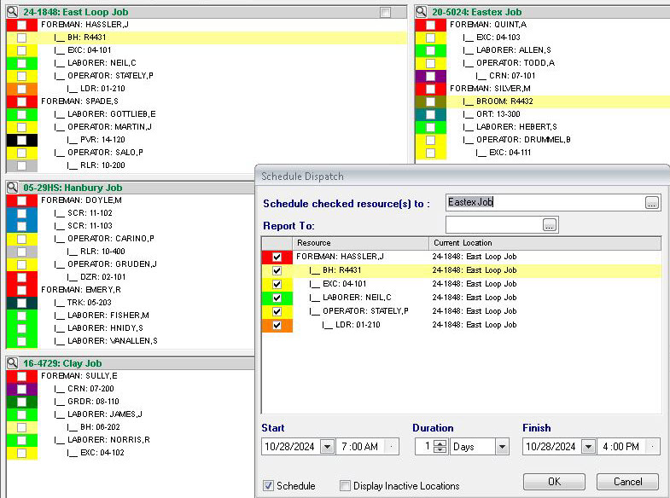Image resolution: width=670 pixels, height=498 pixels.
Task: Click black swatch beside PVR: 14-120
Action: pos(22,140)
